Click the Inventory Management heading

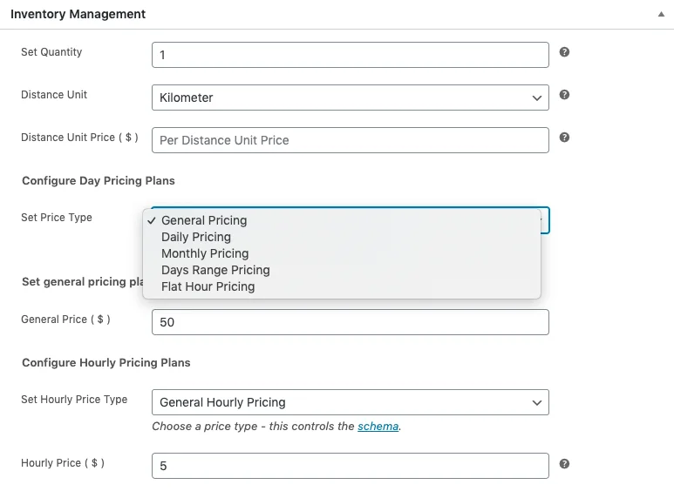pos(78,15)
